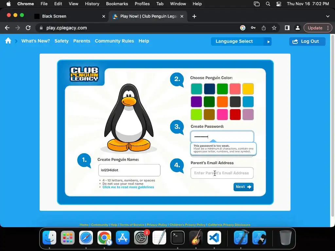Open saved passwords key icon

253,28
